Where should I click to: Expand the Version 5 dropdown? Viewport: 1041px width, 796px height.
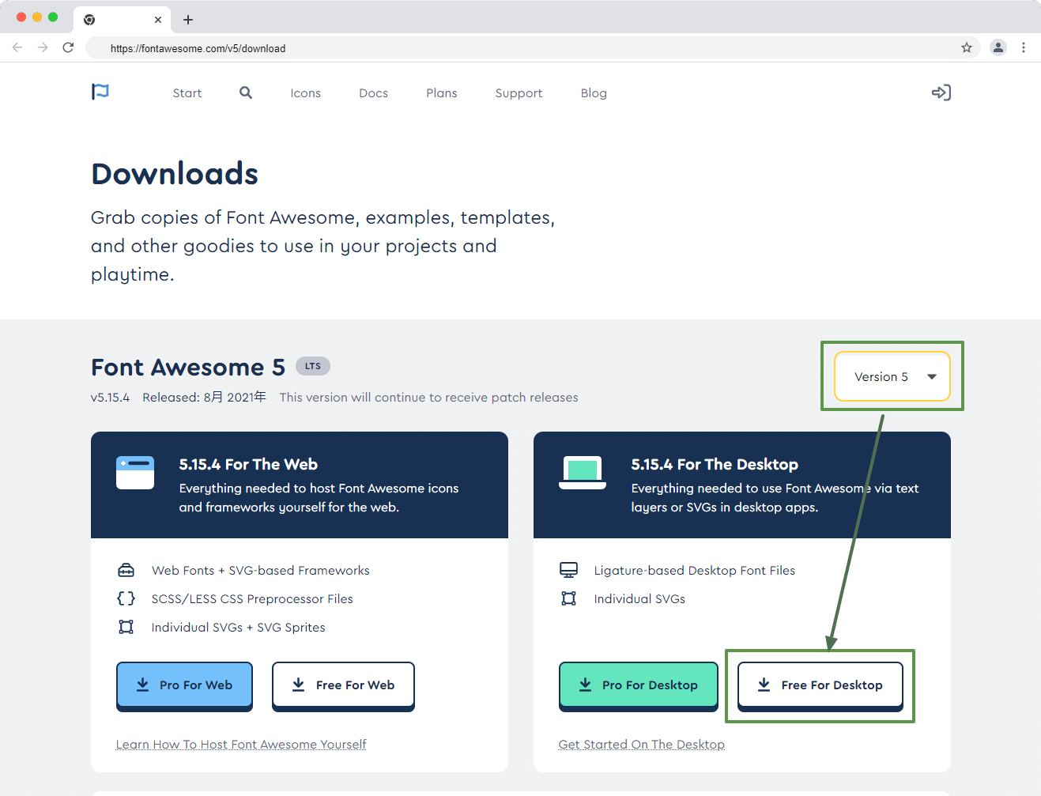892,377
